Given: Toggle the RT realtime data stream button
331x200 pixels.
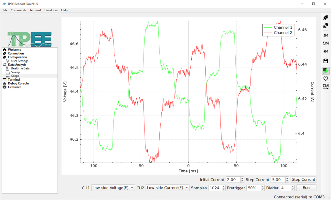Looking at the screenshot, I should pos(326,70).
